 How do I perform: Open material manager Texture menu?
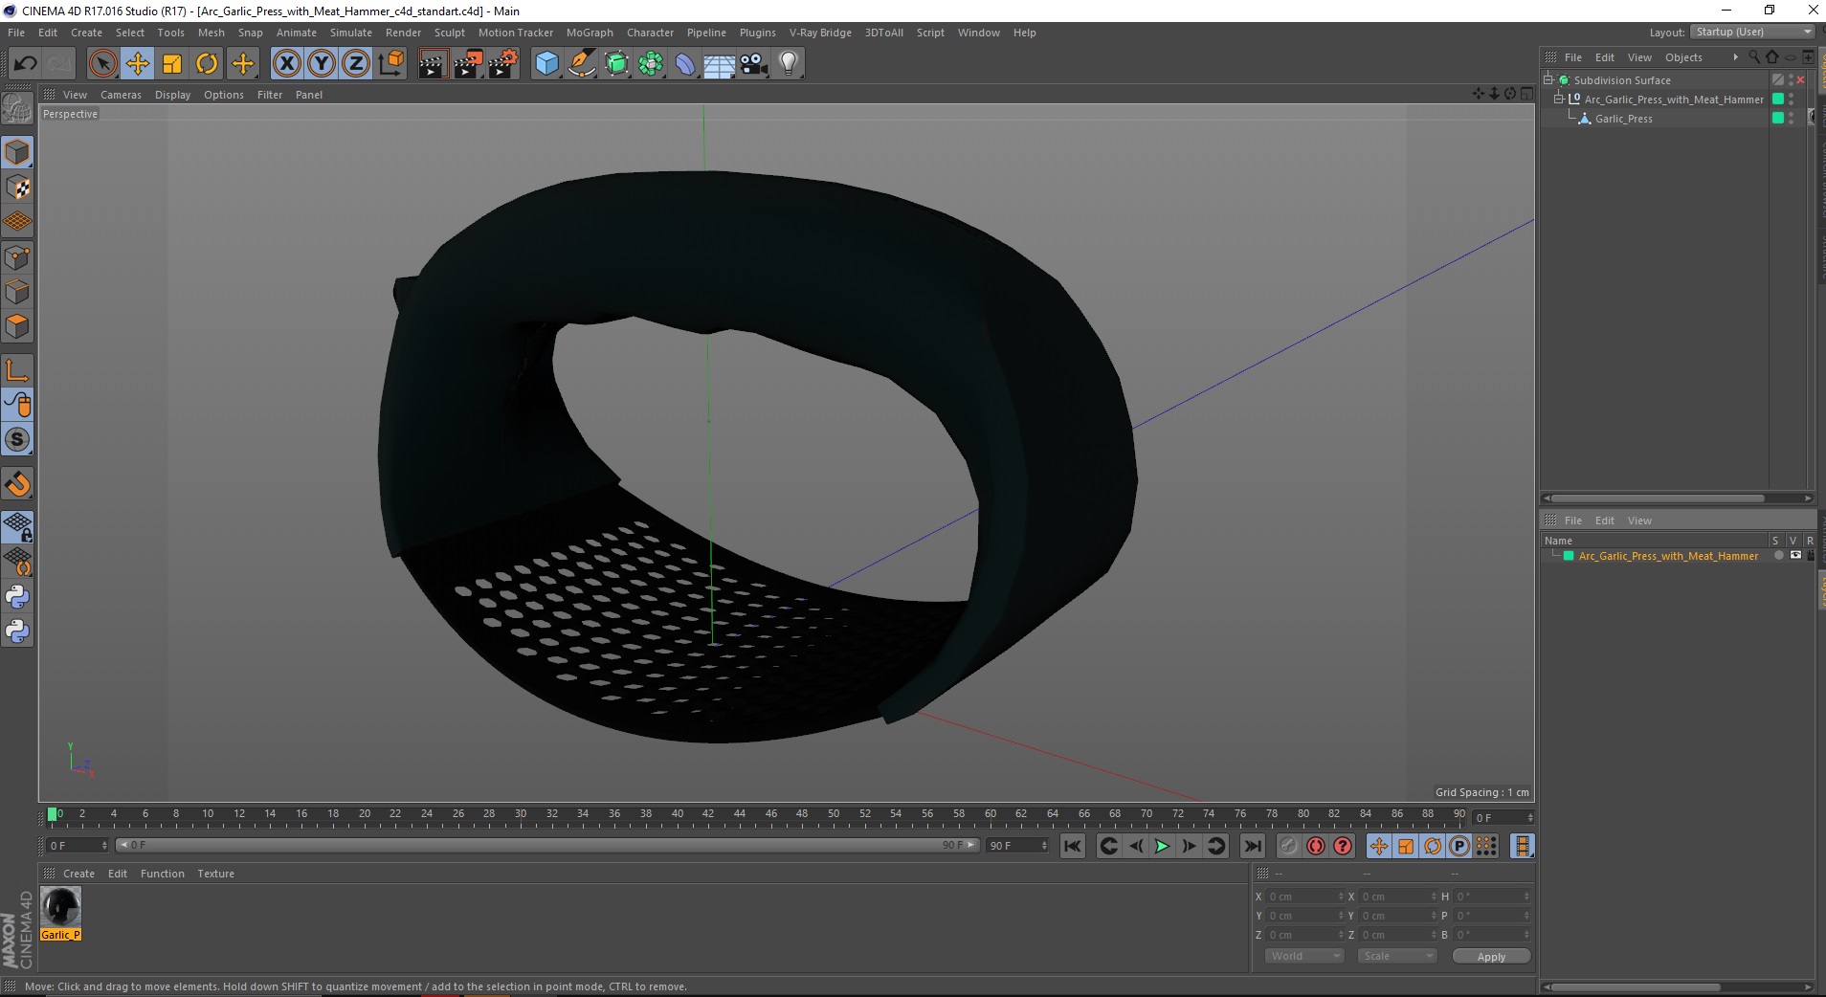215,874
